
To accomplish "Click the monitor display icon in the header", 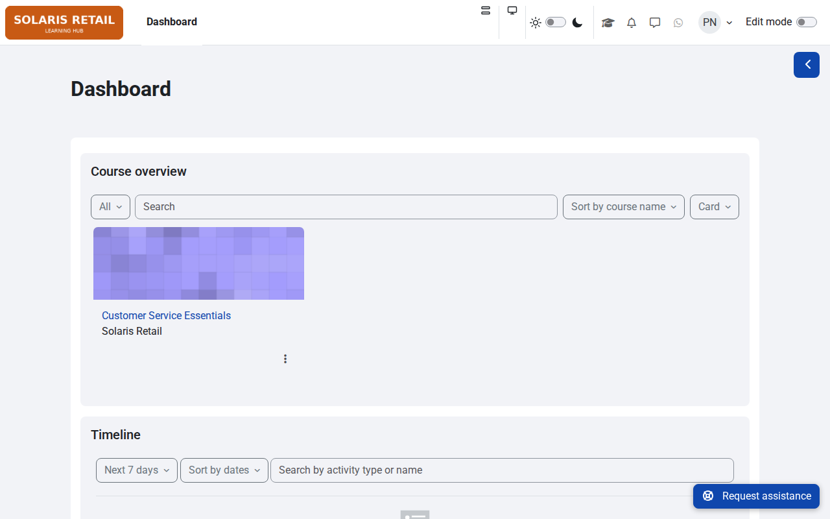I will coord(512,10).
